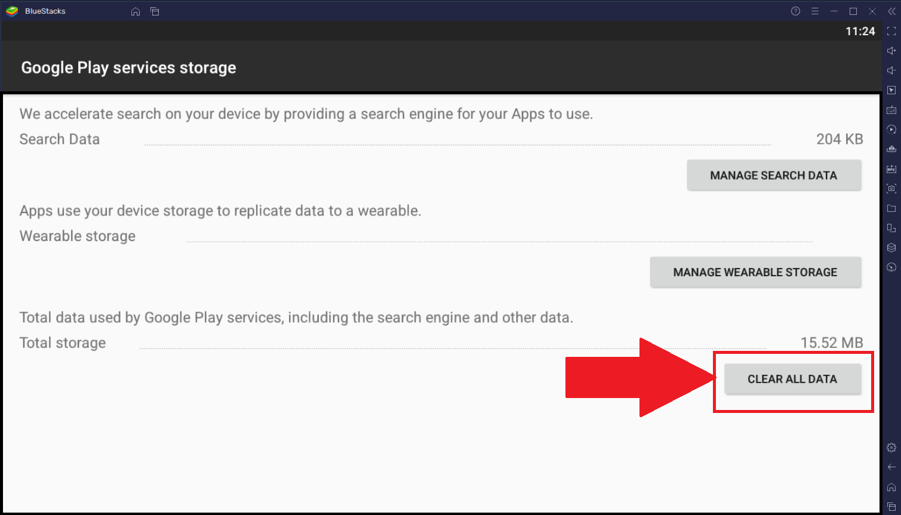
Task: Enter full screen from the sidebar
Action: click(x=891, y=32)
